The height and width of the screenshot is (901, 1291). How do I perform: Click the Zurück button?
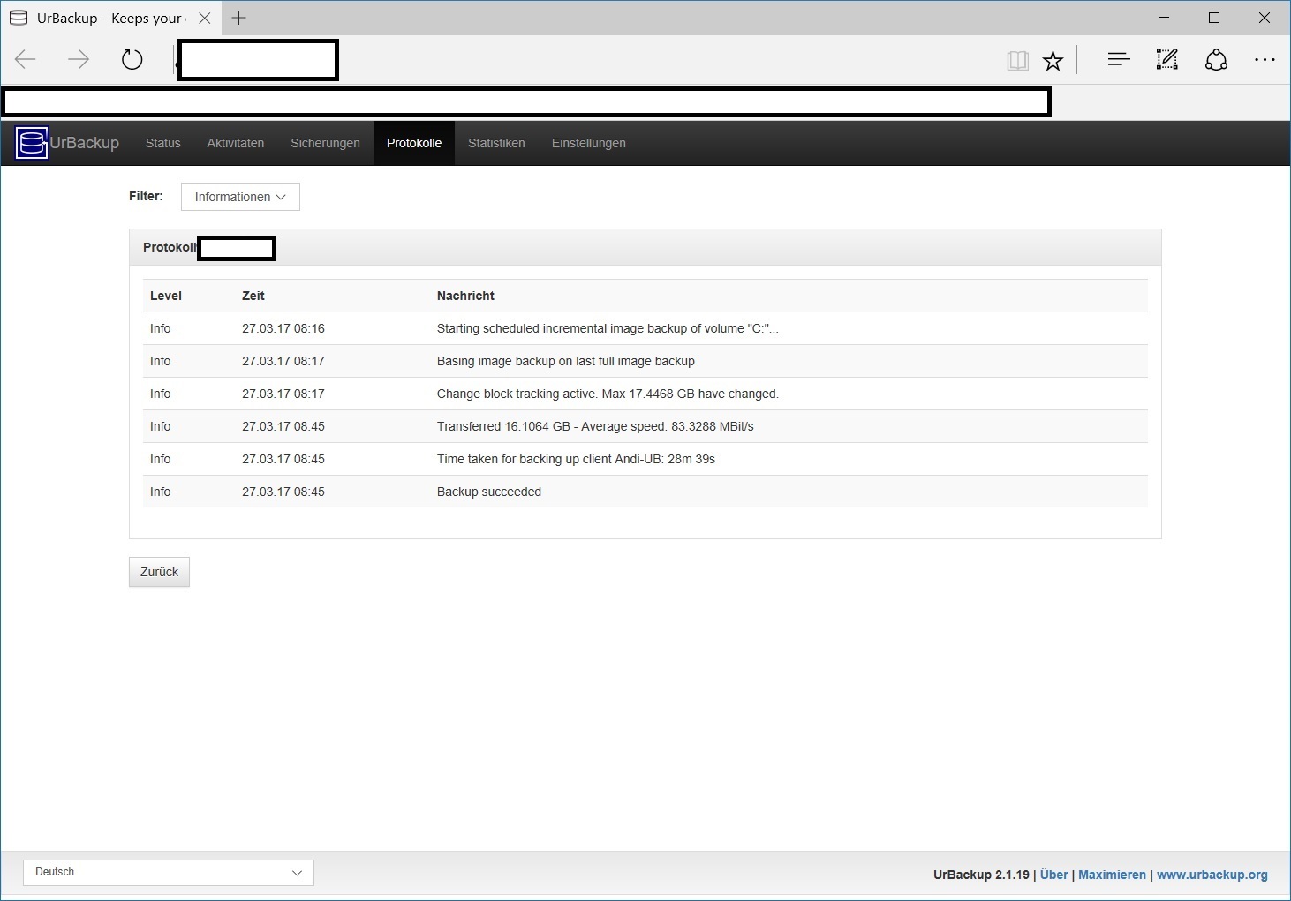[x=159, y=572]
